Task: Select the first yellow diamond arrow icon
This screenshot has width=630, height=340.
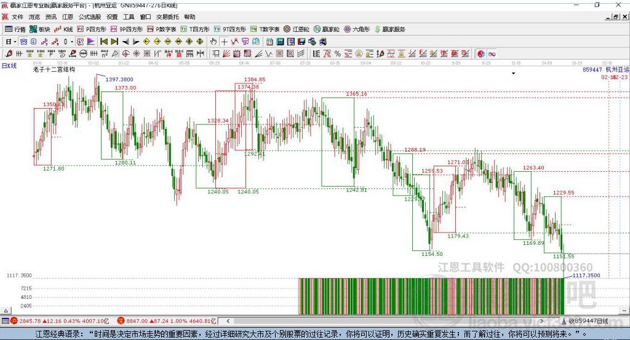Action: [x=146, y=42]
